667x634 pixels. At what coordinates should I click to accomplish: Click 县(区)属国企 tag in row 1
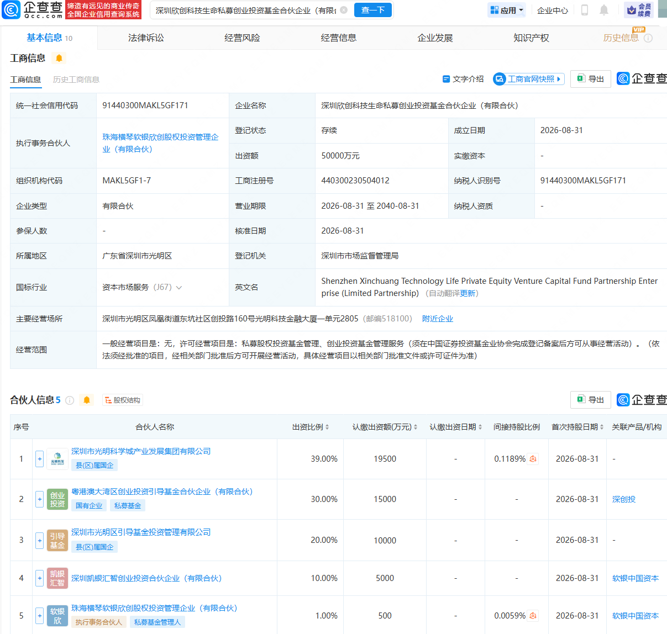pos(94,466)
